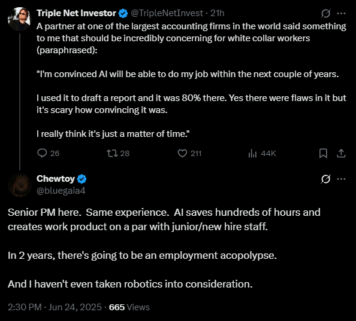The image size is (356, 321).
Task: Open the @bluegaia4 handle
Action: pos(61,191)
